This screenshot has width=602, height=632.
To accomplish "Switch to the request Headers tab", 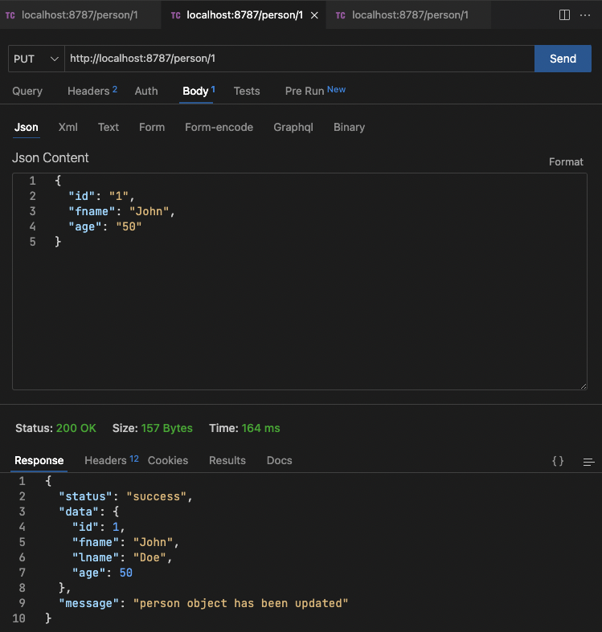I will pyautogui.click(x=91, y=91).
